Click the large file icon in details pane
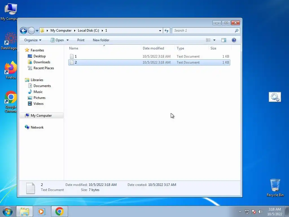Image resolution: width=289 pixels, height=217 pixels. tap(30, 188)
